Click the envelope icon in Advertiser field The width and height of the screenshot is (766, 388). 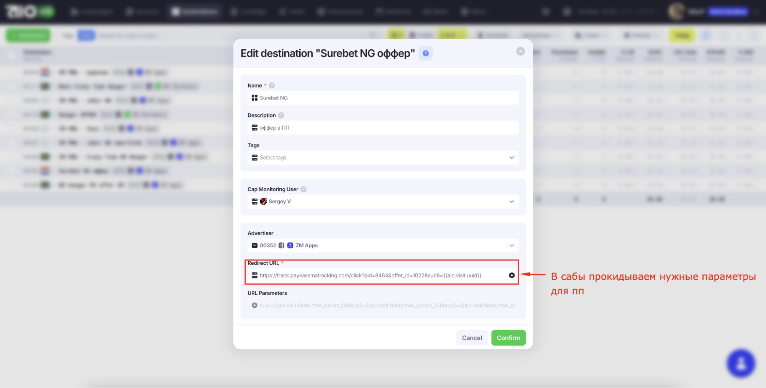click(254, 246)
